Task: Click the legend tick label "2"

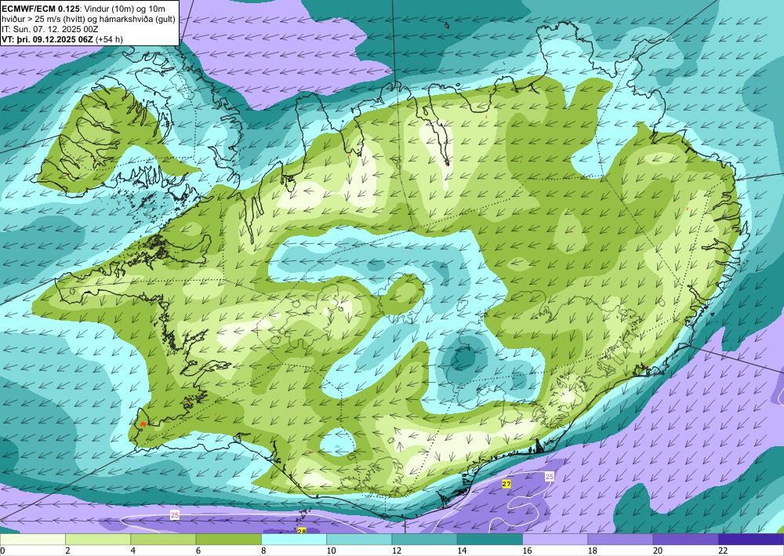Action: tap(67, 551)
